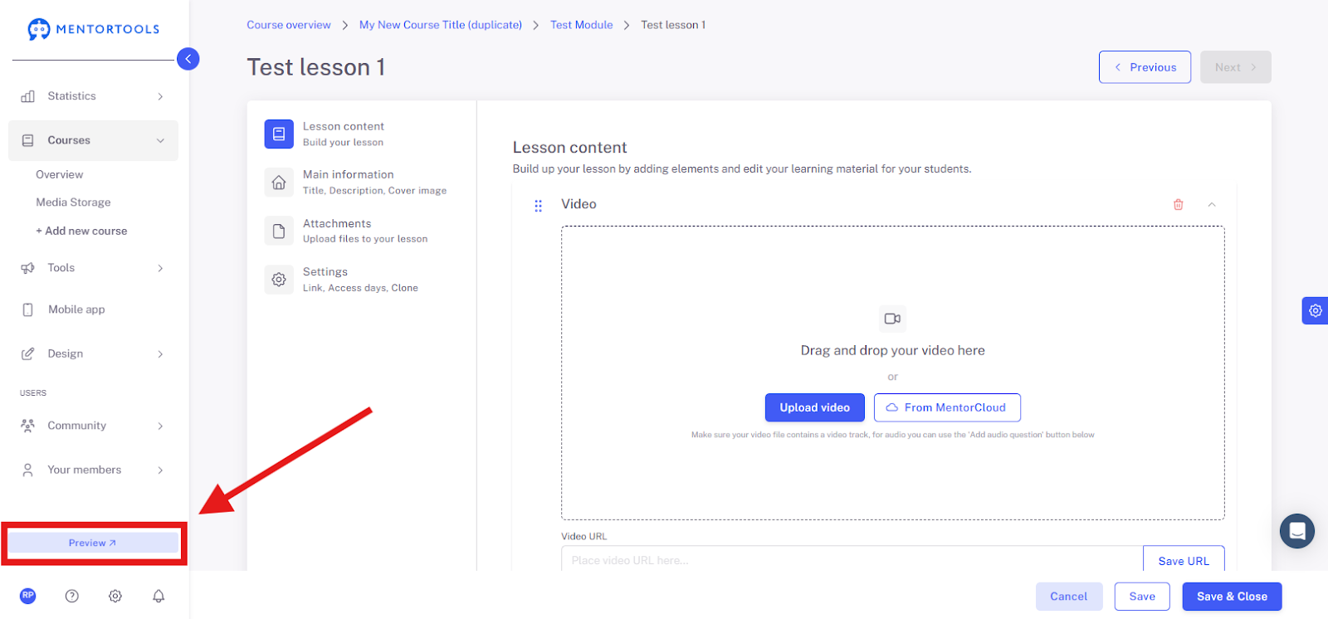Click the Drag and drop your video here text

pos(893,350)
